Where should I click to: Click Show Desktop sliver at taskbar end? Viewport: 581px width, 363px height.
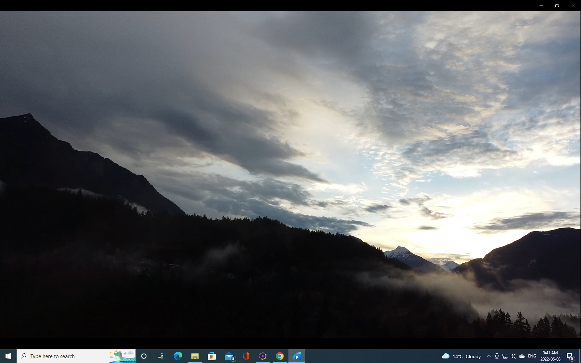[x=580, y=356]
